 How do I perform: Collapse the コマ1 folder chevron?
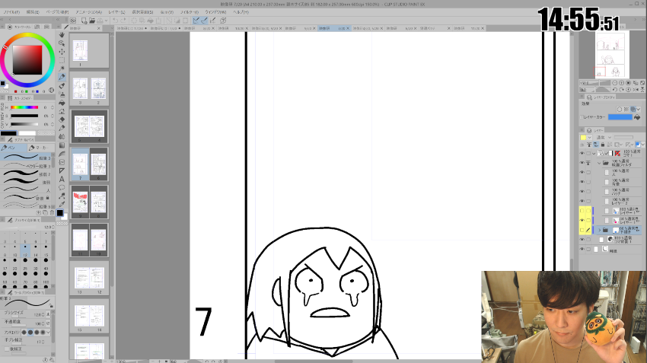click(x=594, y=154)
